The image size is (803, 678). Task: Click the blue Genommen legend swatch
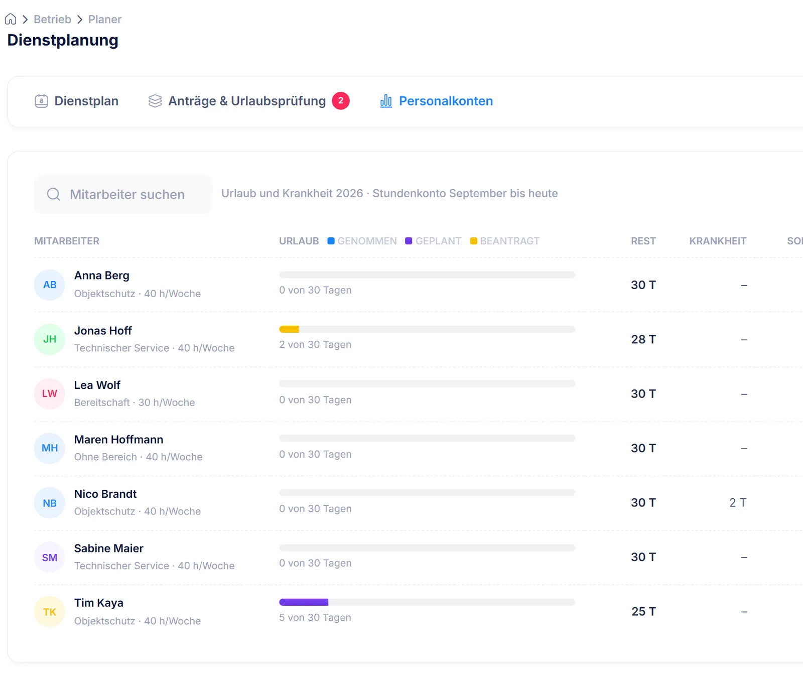[331, 241]
